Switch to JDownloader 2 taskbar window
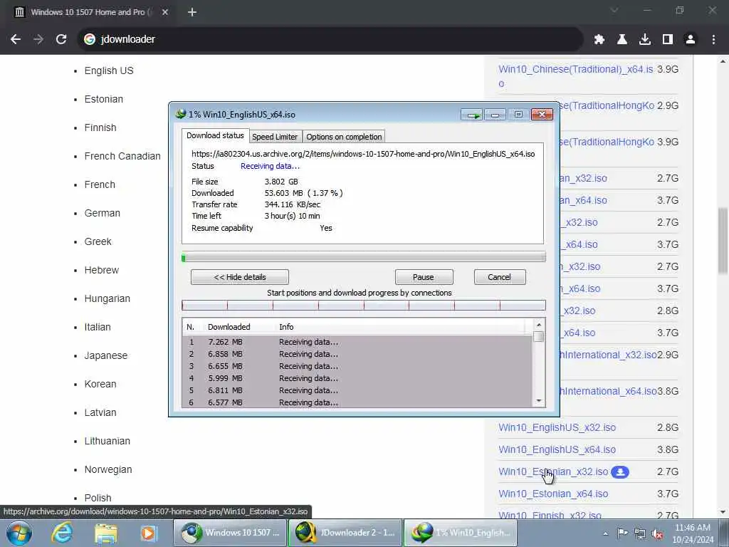The height and width of the screenshot is (547, 729). [x=345, y=533]
